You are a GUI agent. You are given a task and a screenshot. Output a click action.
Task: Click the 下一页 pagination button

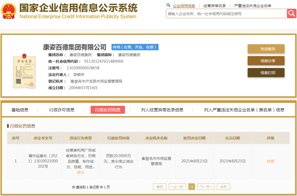click(x=206, y=187)
